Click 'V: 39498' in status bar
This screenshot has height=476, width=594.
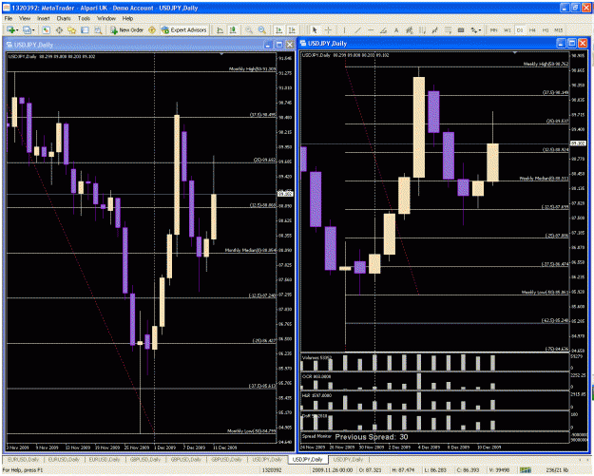pyautogui.click(x=499, y=470)
